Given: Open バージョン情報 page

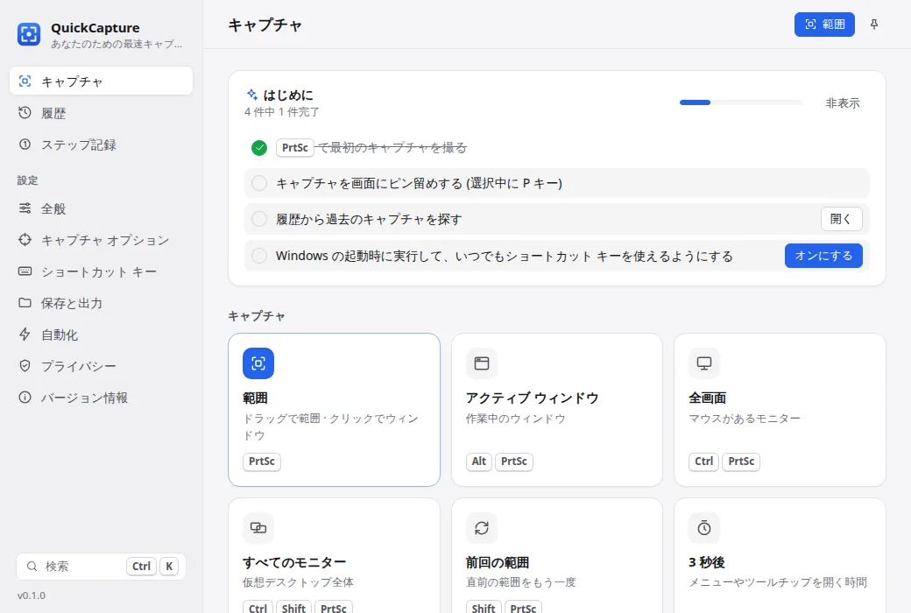Looking at the screenshot, I should click(x=101, y=398).
